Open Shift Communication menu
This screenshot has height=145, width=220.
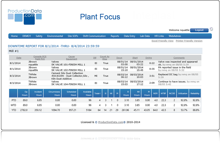(x=94, y=36)
